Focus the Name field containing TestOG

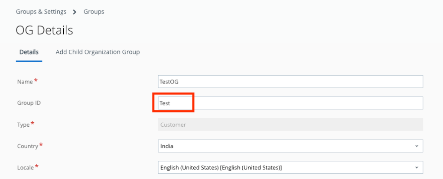pos(290,82)
